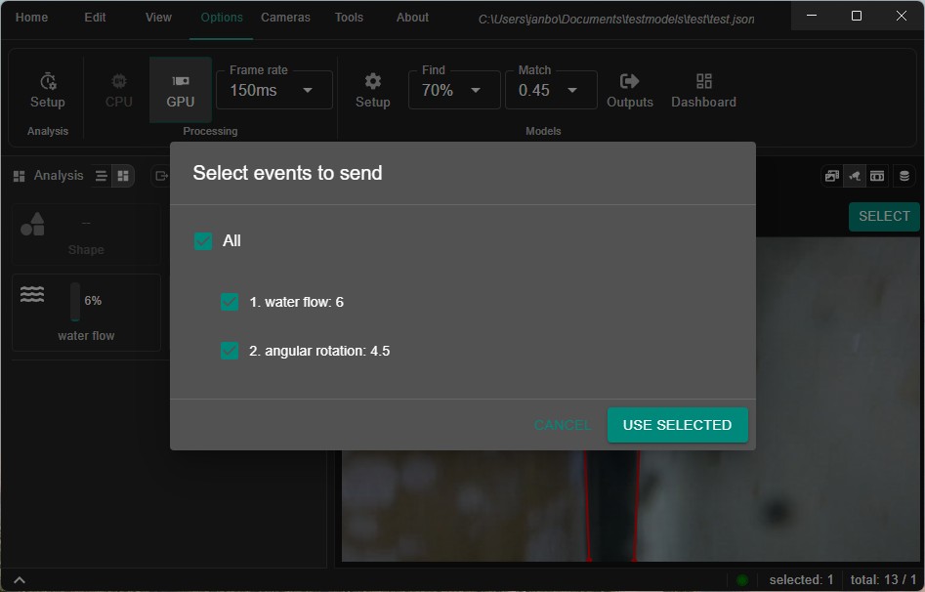This screenshot has width=925, height=592.
Task: Click the 'Select events to send' title
Action: click(287, 173)
